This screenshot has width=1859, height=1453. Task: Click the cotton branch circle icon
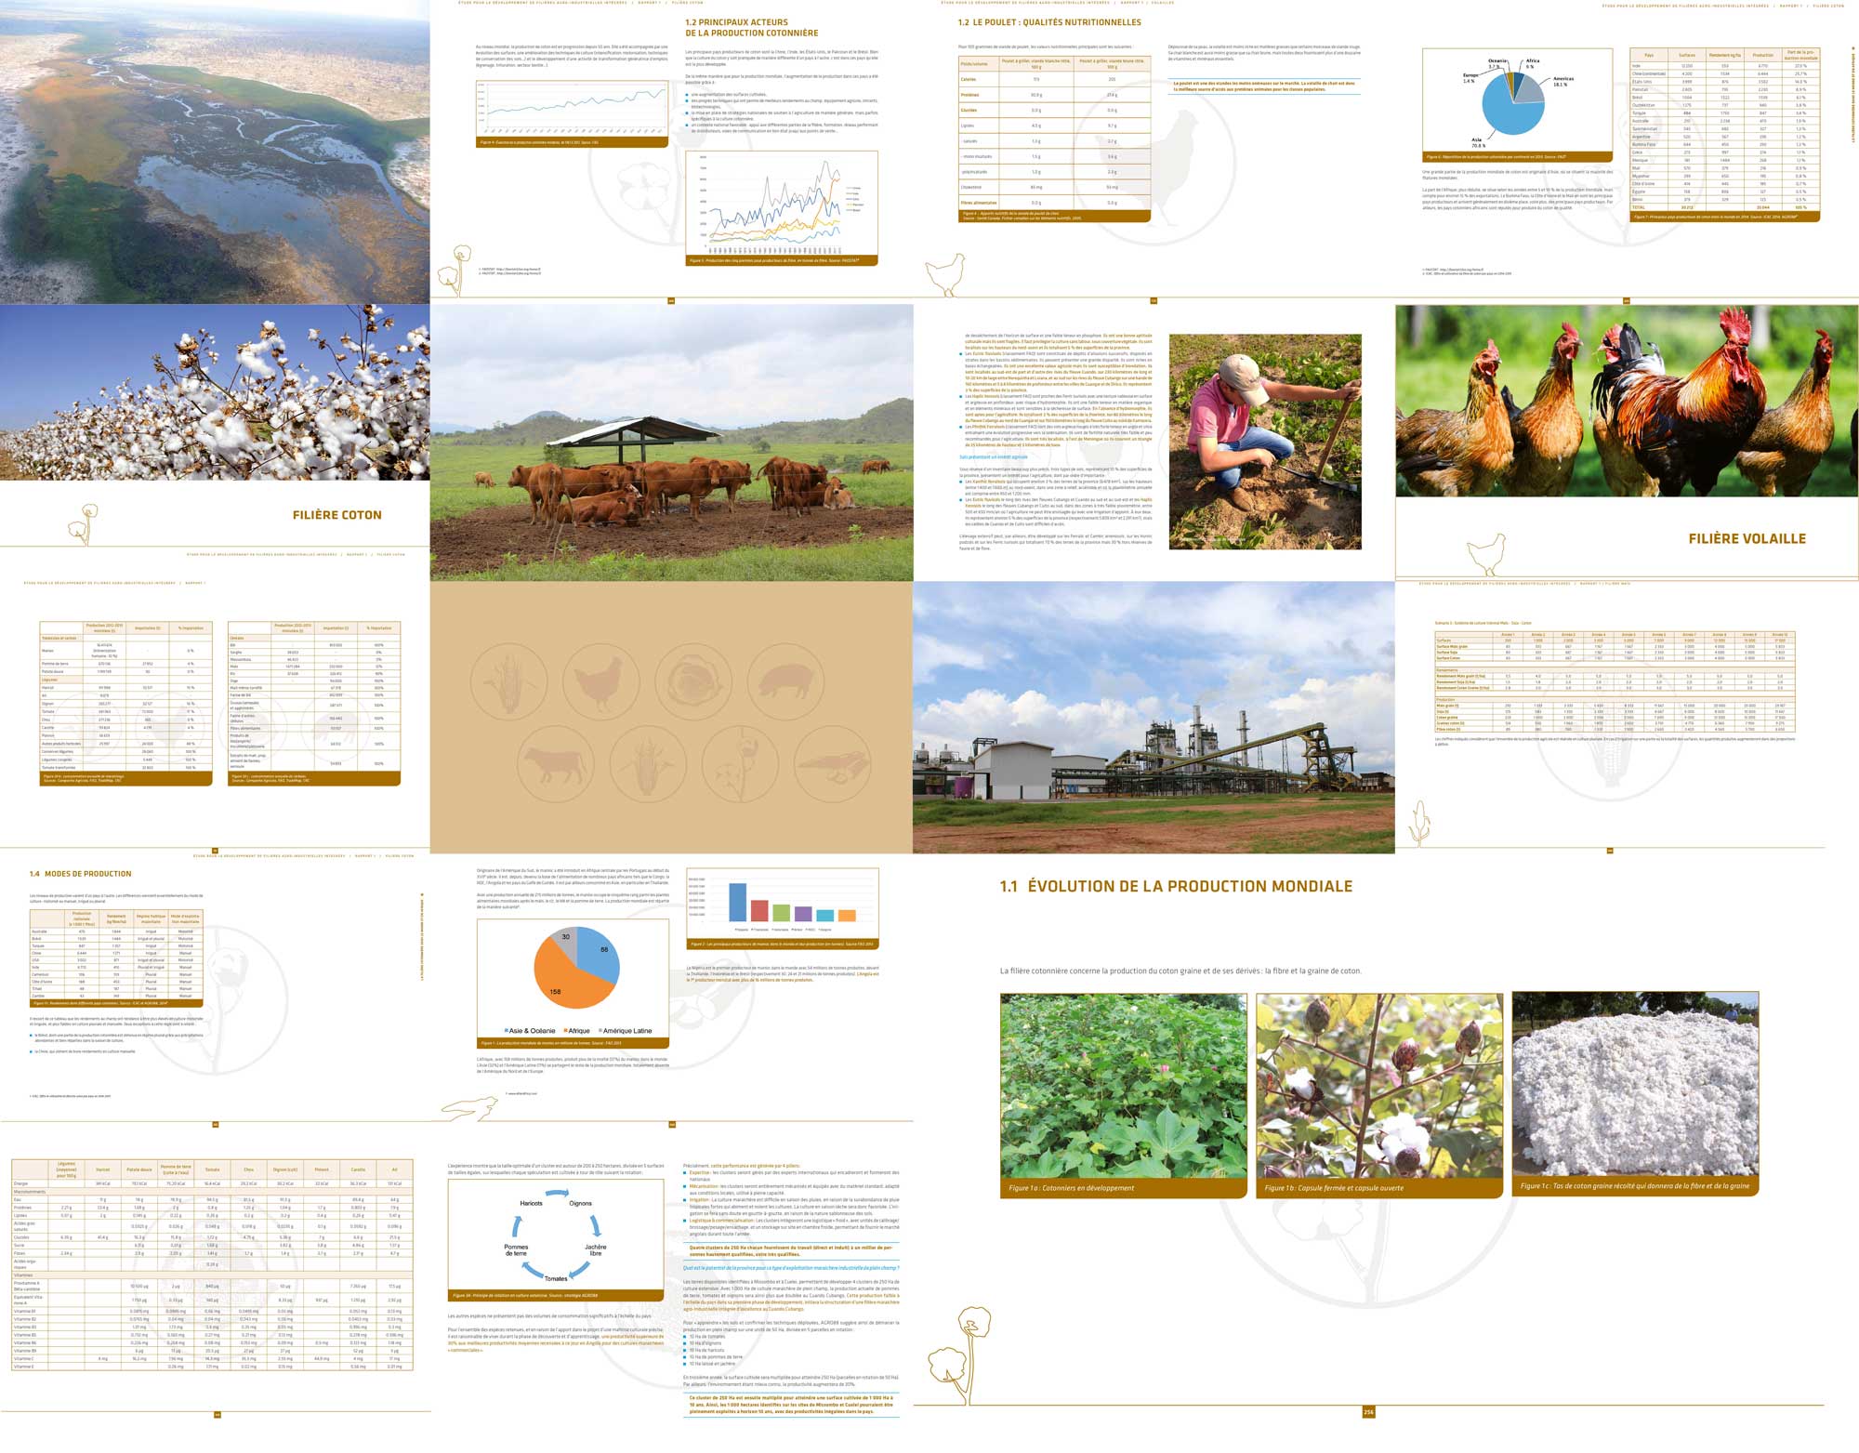(739, 766)
